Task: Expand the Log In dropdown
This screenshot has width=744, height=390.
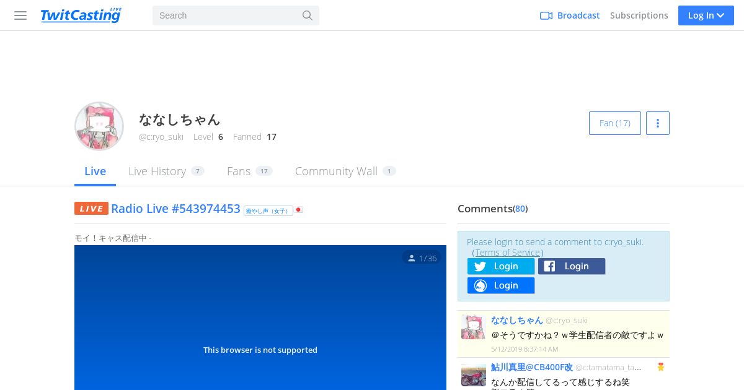Action: point(706,15)
